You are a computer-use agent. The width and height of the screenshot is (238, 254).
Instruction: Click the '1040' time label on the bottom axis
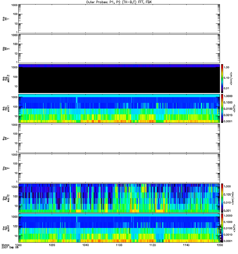(x=85, y=245)
